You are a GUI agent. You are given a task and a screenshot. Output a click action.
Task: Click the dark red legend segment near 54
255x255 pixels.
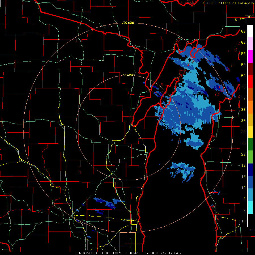click(250, 69)
